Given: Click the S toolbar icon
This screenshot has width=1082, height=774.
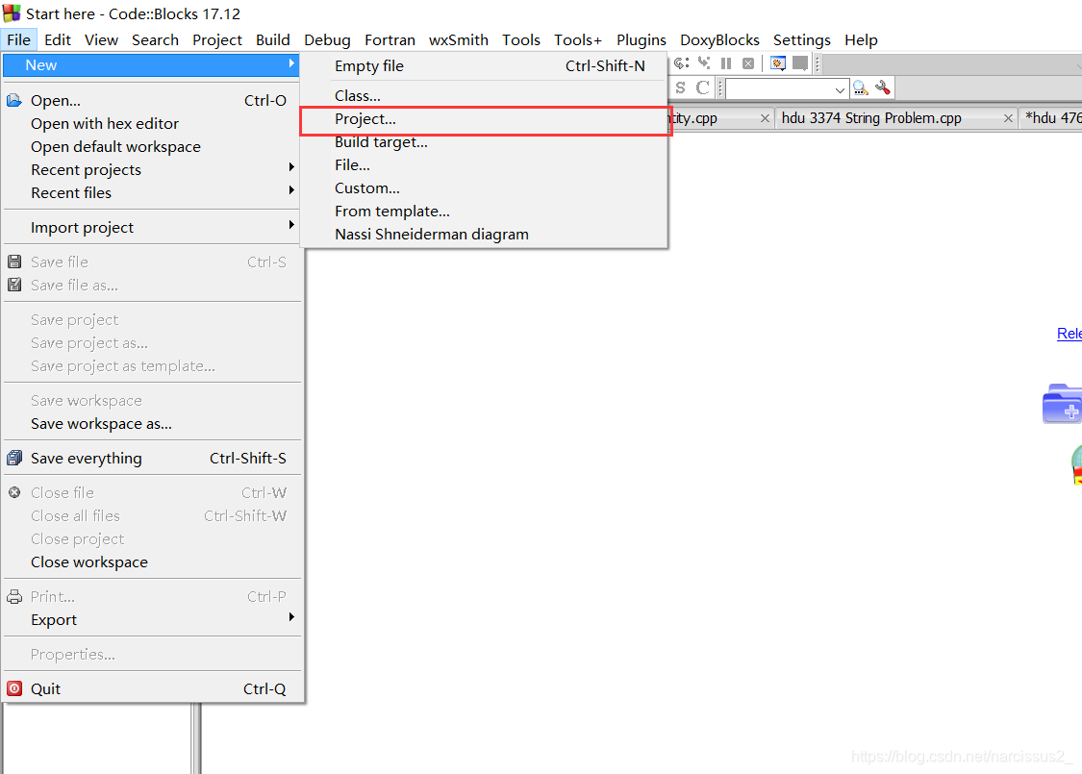Looking at the screenshot, I should pos(680,87).
